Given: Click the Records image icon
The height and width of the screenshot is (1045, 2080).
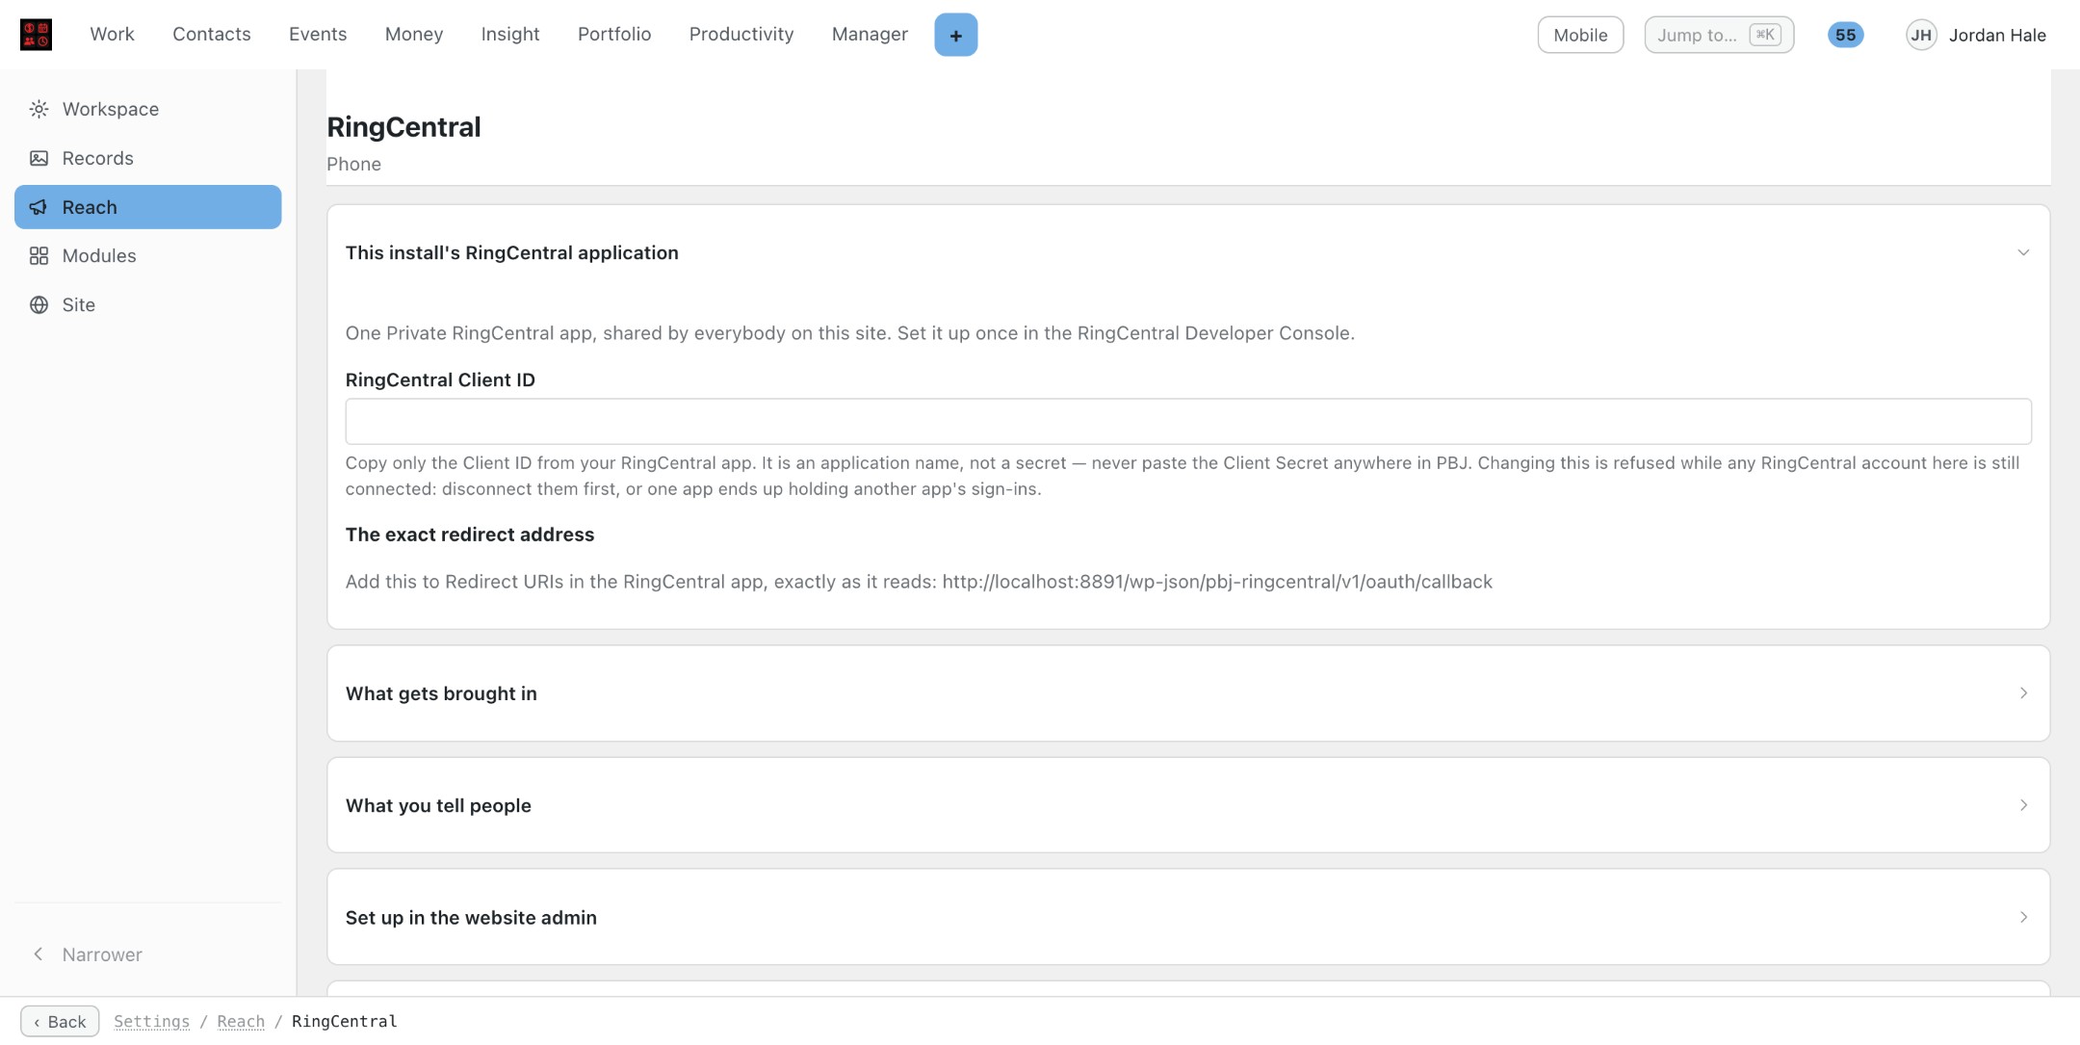Looking at the screenshot, I should pyautogui.click(x=39, y=158).
